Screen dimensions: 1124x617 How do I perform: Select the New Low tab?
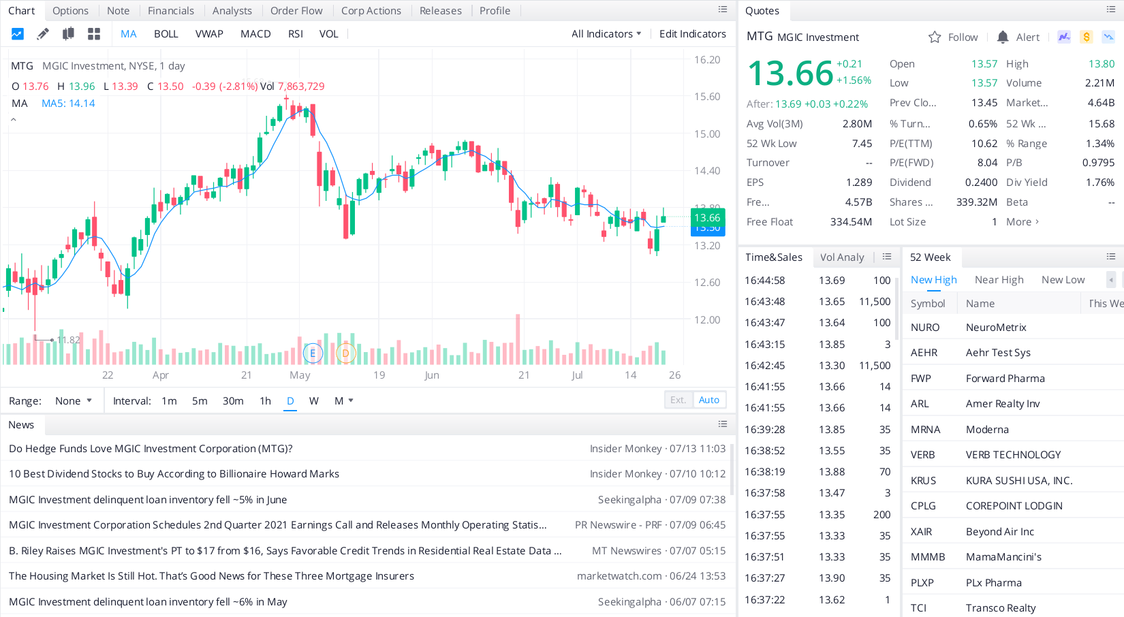1063,280
